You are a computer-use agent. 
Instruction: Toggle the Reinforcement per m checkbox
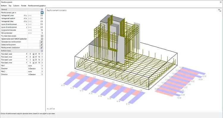pyautogui.click(x=42, y=12)
